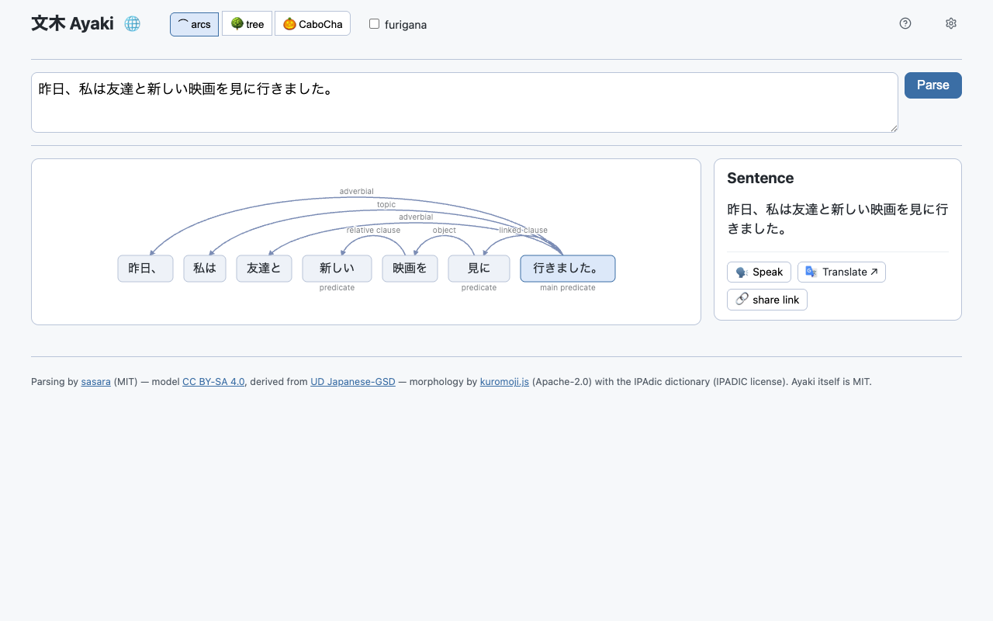The height and width of the screenshot is (621, 993).
Task: Open the UD Japanese-GSD link
Action: (x=353, y=382)
